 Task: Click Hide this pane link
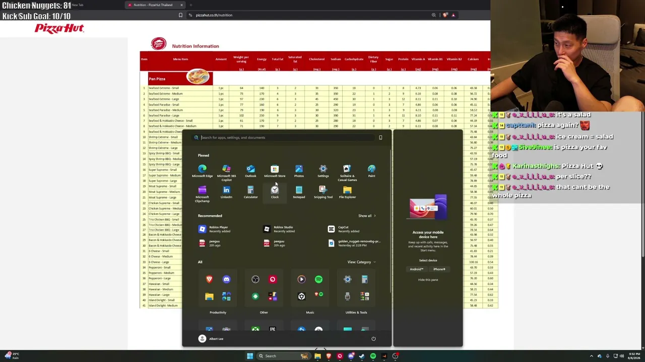pyautogui.click(x=428, y=280)
